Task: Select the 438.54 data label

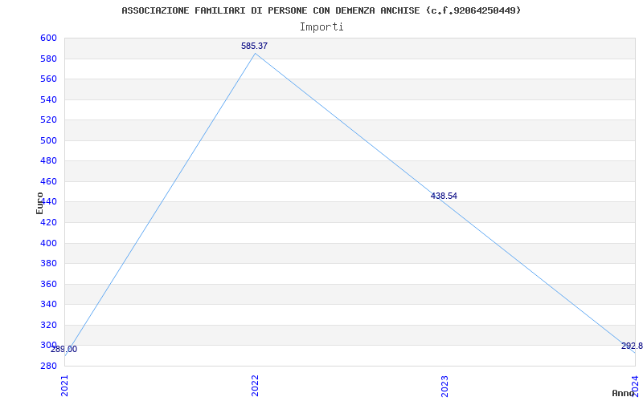Action: pos(444,196)
